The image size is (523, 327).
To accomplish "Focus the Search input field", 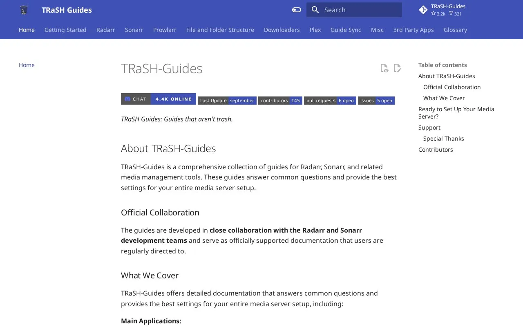I will pyautogui.click(x=354, y=10).
